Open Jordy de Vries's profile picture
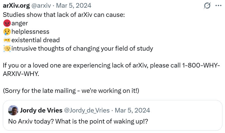The height and width of the screenshot is (133, 225). pos(13,110)
